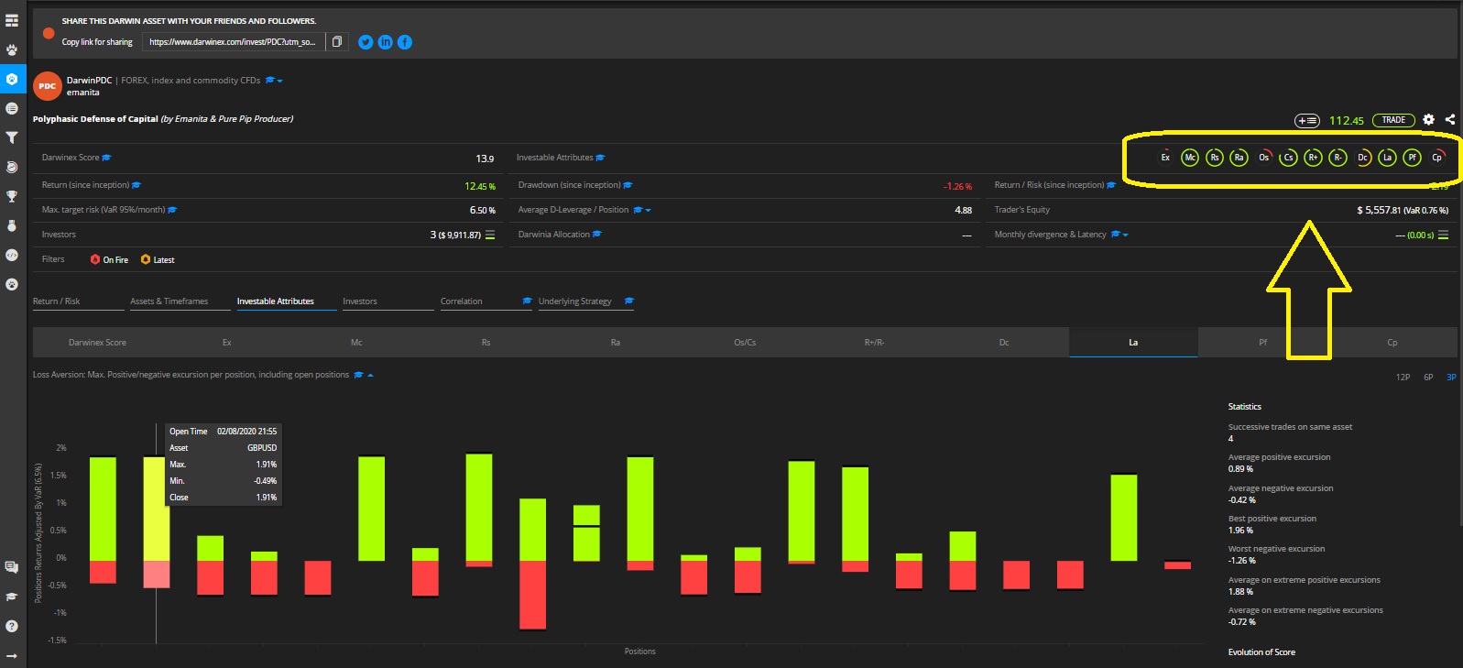Viewport: 1463px width, 668px height.
Task: Copy the sharing link with clipboard icon
Action: click(337, 42)
